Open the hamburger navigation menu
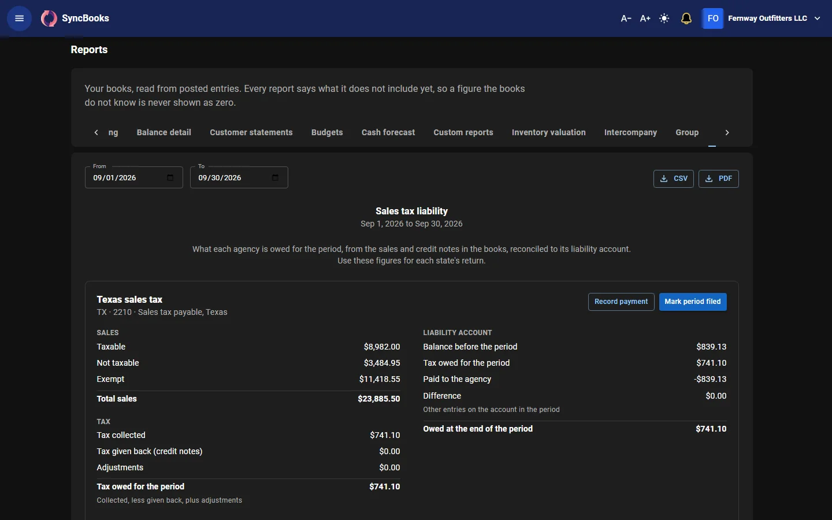 [x=19, y=18]
